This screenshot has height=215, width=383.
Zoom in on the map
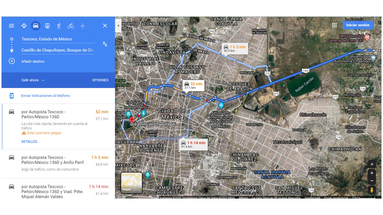pos(372,173)
